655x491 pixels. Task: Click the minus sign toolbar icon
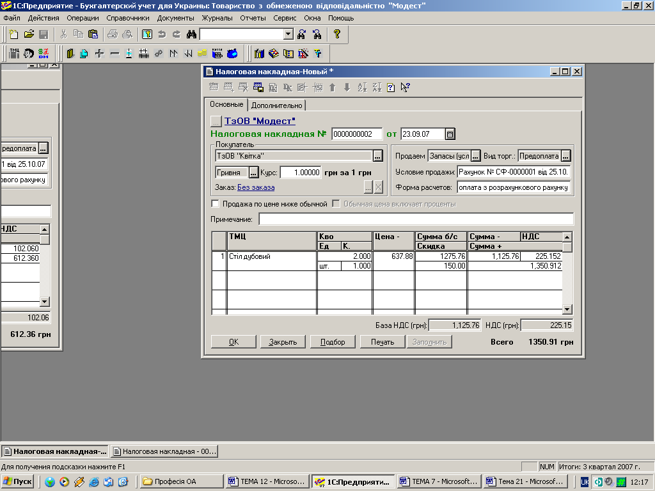(114, 54)
